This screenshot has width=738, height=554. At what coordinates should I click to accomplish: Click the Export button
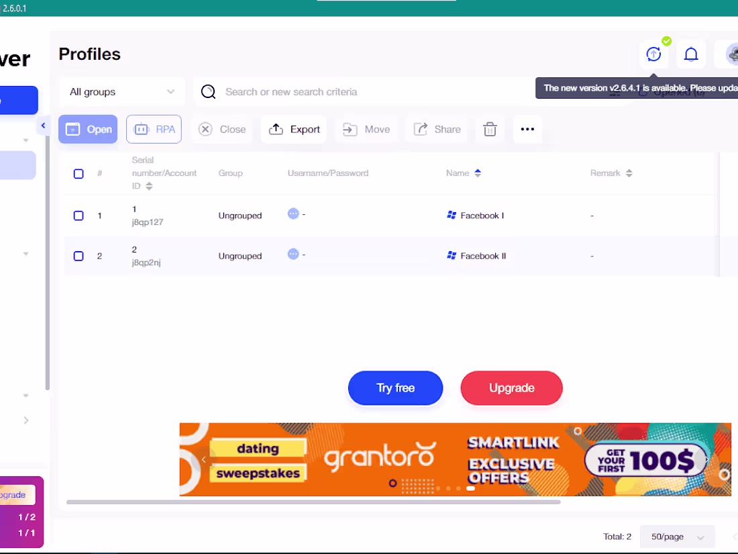[294, 129]
